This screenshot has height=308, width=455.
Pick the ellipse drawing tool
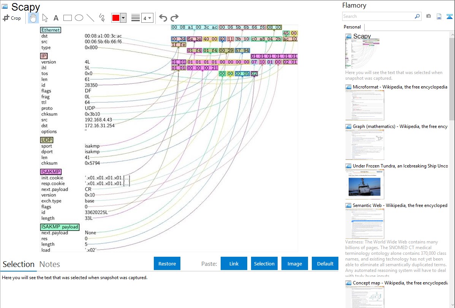pyautogui.click(x=79, y=18)
